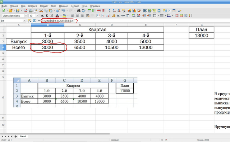This screenshot has width=230, height=142.
Task: Open the Данные menu
Action: pyautogui.click(x=63, y=6)
